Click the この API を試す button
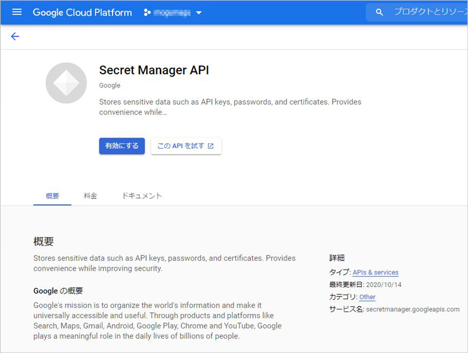This screenshot has width=468, height=353. 186,146
